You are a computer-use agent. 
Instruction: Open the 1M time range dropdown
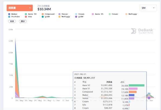tap(148, 8)
